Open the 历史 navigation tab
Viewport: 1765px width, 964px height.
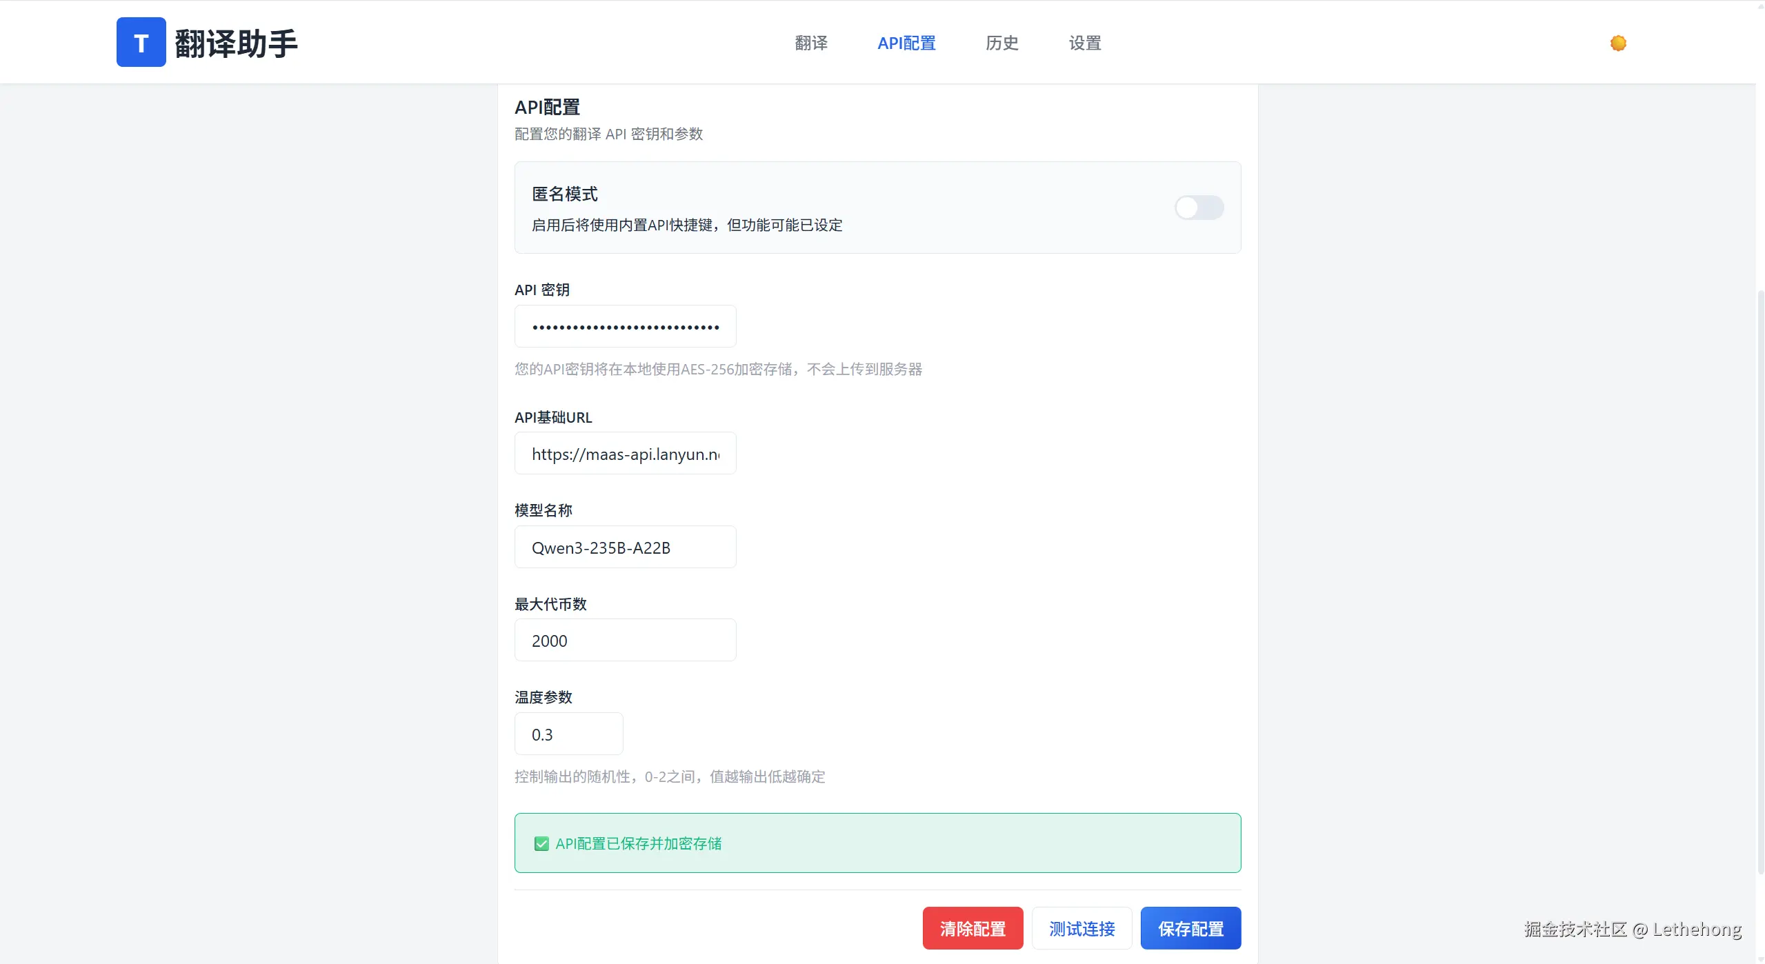click(1001, 43)
